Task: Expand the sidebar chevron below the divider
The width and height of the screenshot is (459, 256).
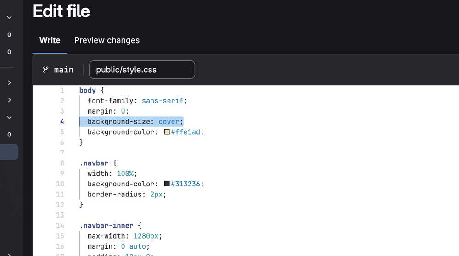Action: coord(9,83)
